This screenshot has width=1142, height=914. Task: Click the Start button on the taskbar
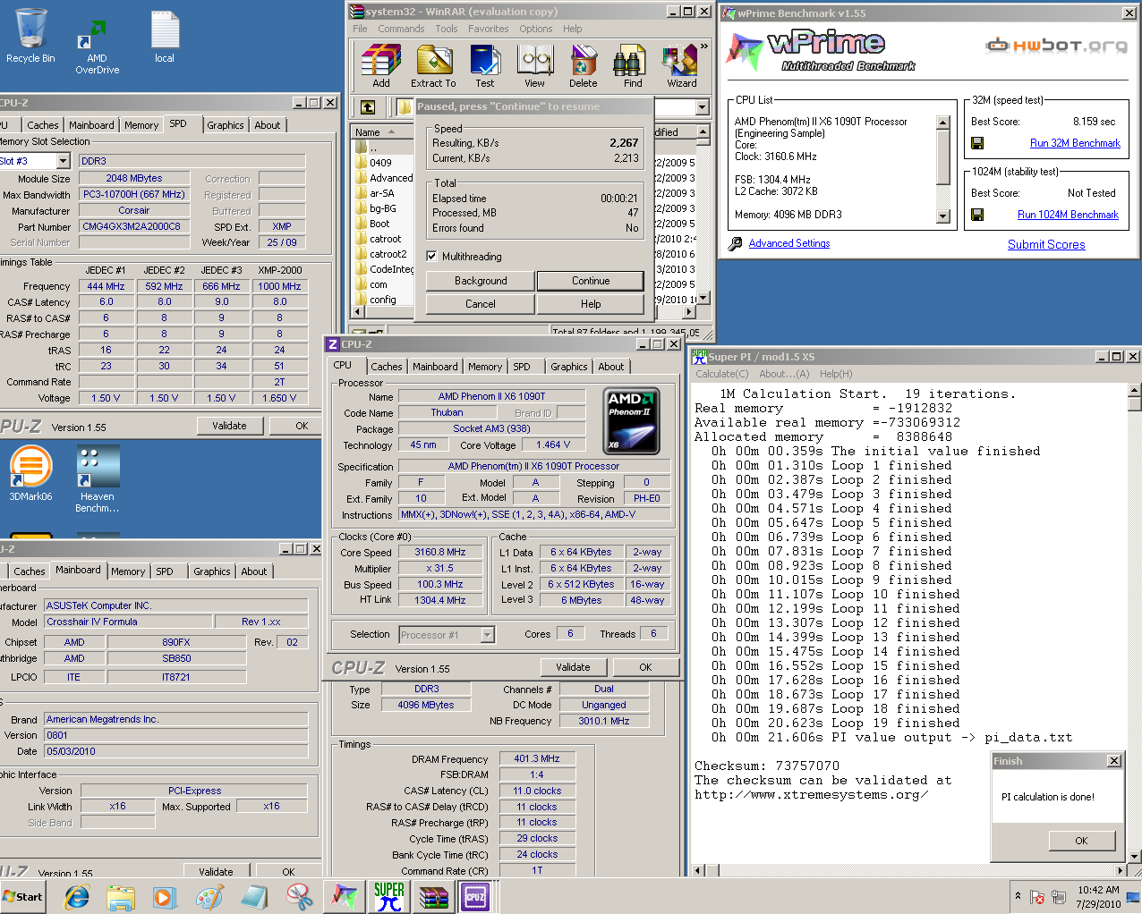coord(23,897)
